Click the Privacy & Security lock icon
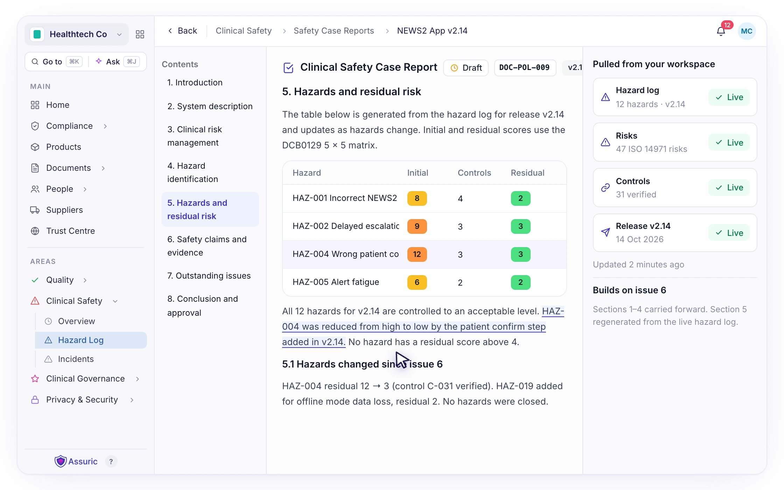The height and width of the screenshot is (490, 784). point(35,400)
